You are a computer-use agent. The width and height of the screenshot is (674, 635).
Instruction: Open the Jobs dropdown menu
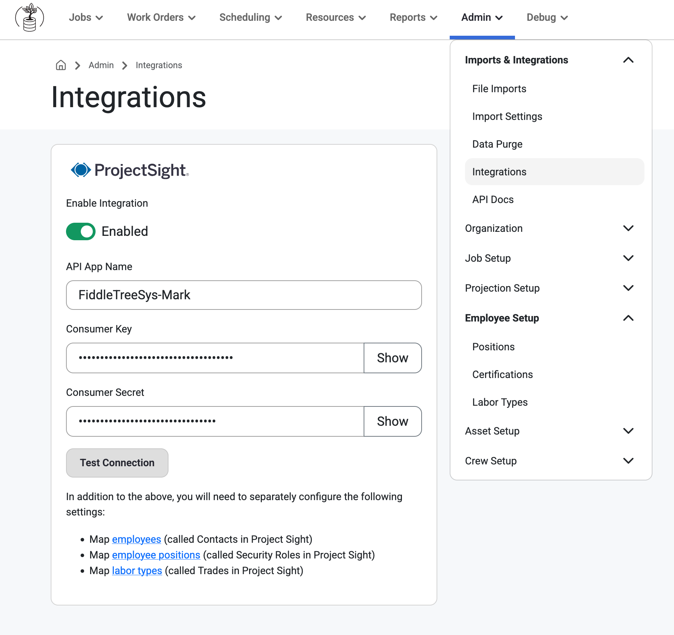tap(86, 17)
